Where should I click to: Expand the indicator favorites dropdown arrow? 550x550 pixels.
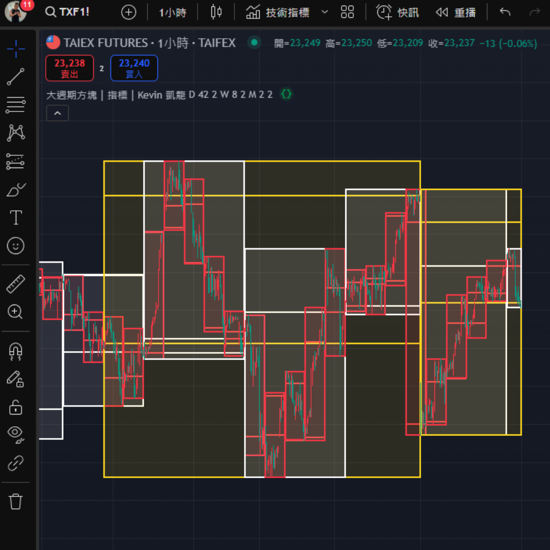tap(325, 12)
